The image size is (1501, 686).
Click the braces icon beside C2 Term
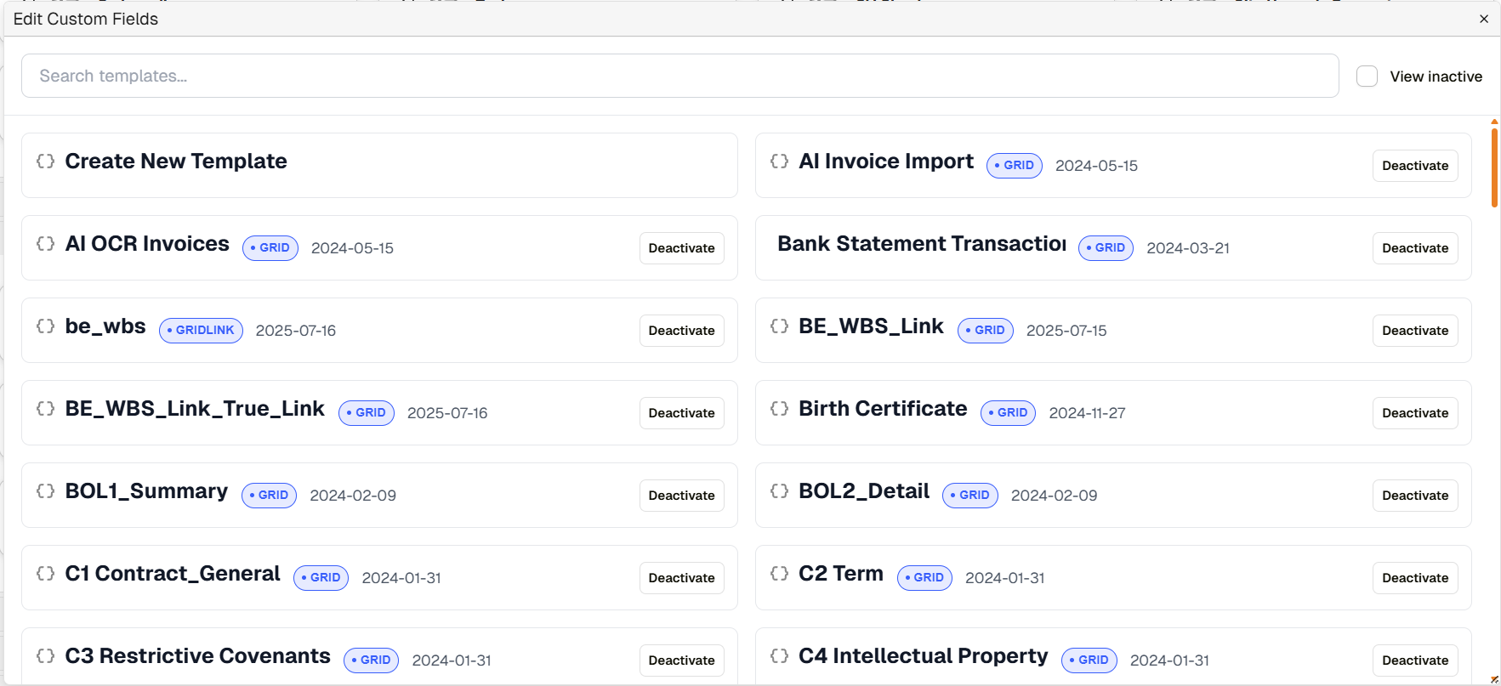coord(779,574)
